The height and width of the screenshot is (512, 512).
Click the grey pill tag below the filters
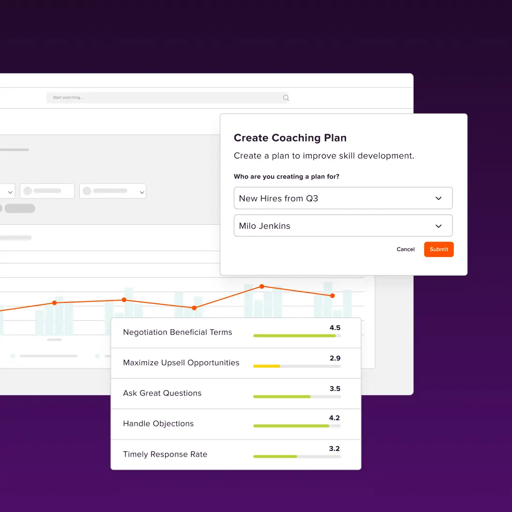pos(20,208)
